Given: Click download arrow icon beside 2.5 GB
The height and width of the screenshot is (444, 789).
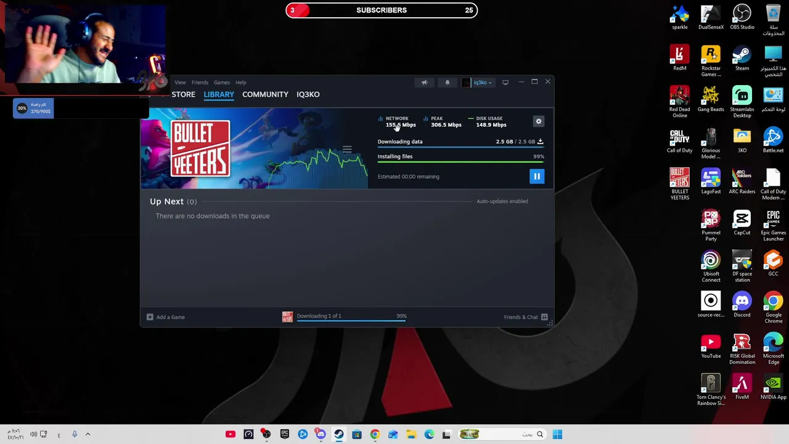Looking at the screenshot, I should click(x=540, y=141).
